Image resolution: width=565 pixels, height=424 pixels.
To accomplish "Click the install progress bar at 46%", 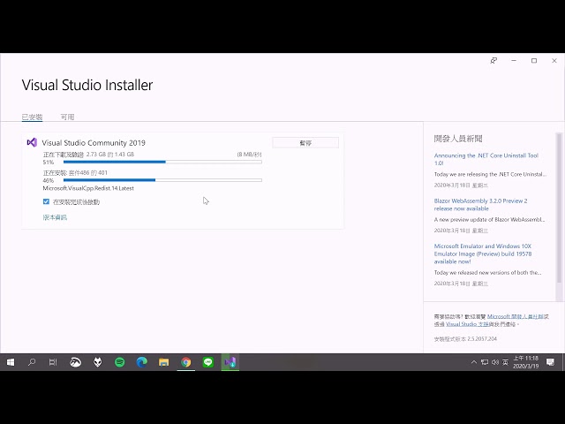I will 162,180.
